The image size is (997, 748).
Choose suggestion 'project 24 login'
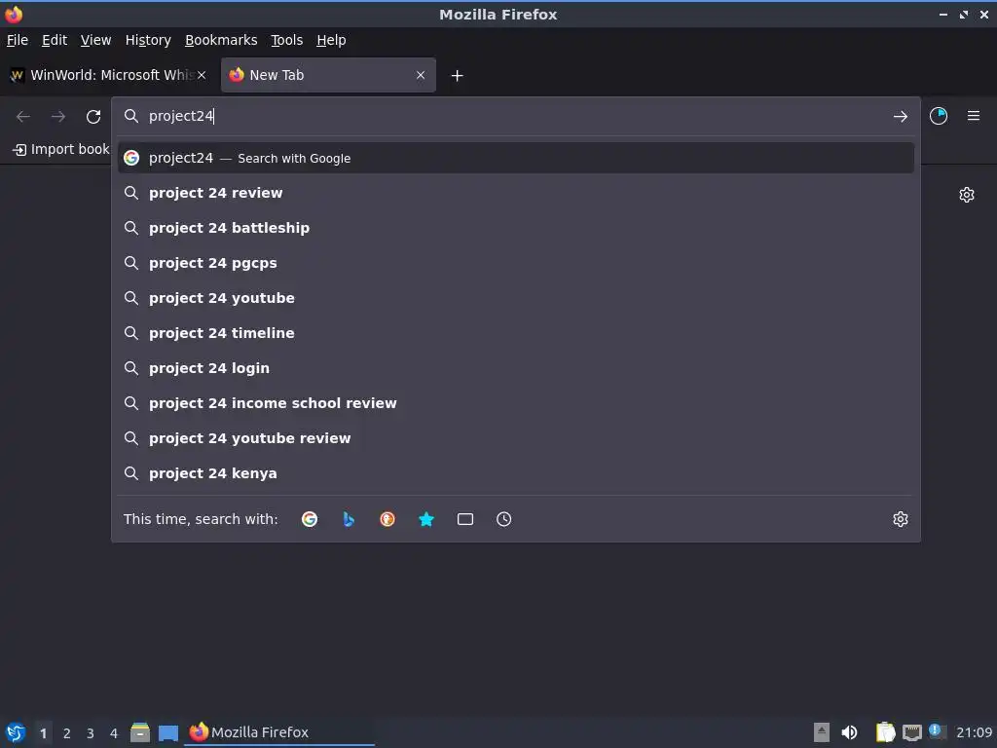[516, 367]
